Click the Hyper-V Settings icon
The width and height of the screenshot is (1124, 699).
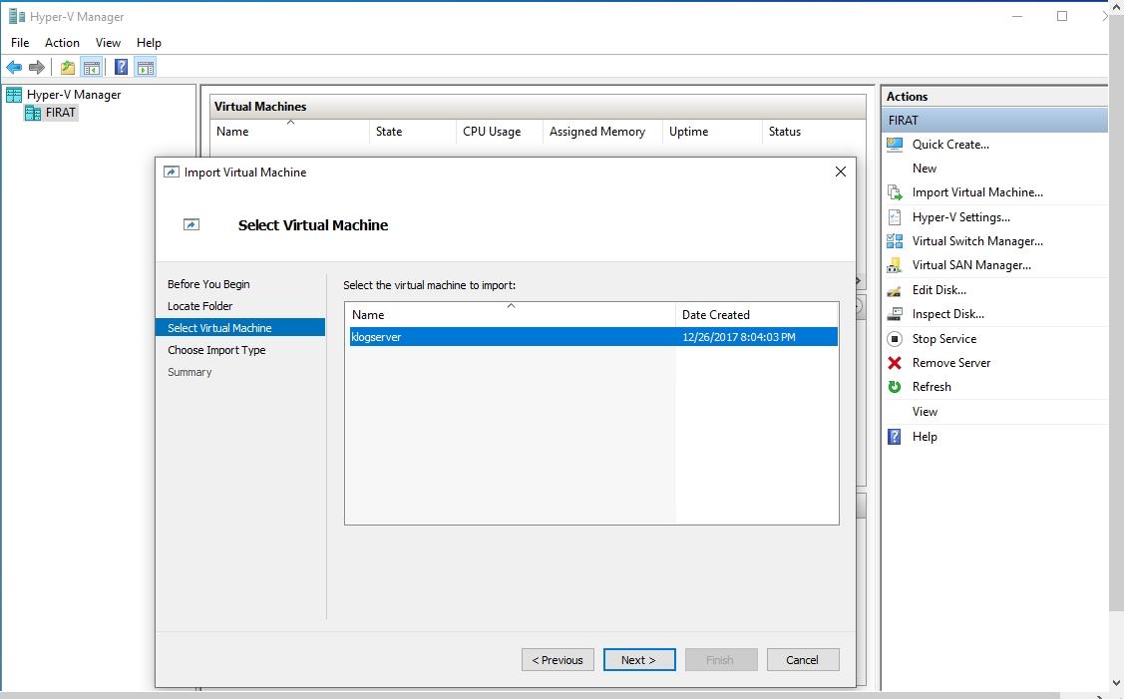pos(895,217)
